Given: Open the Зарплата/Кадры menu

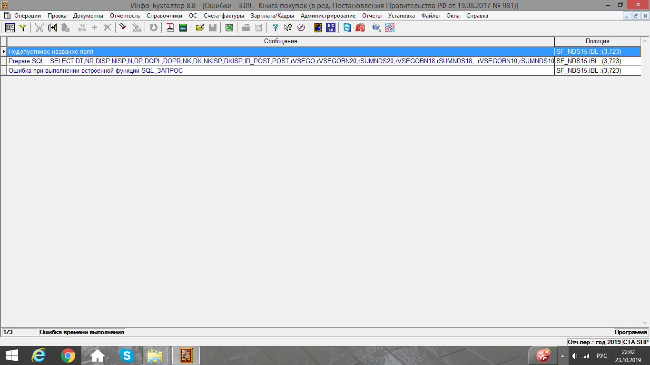Looking at the screenshot, I should click(x=272, y=16).
